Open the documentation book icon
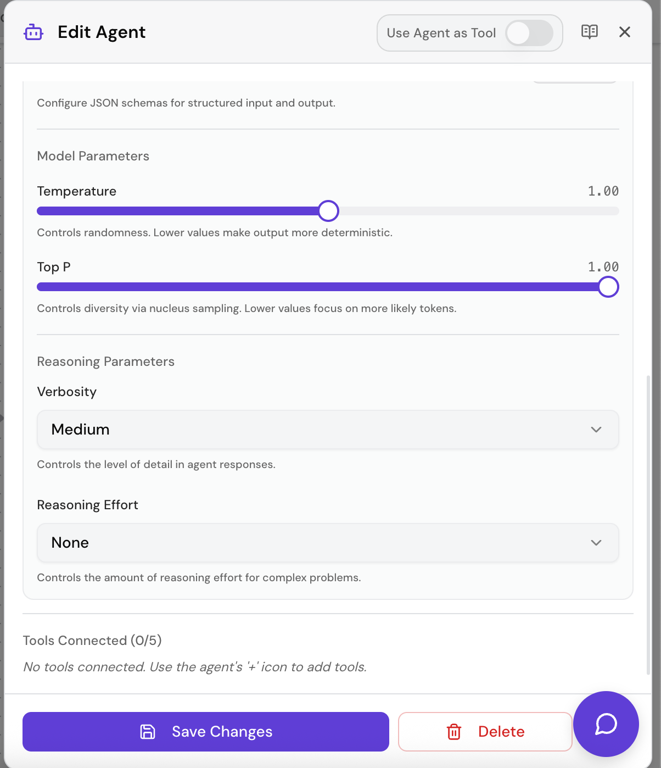The height and width of the screenshot is (768, 661). [590, 32]
